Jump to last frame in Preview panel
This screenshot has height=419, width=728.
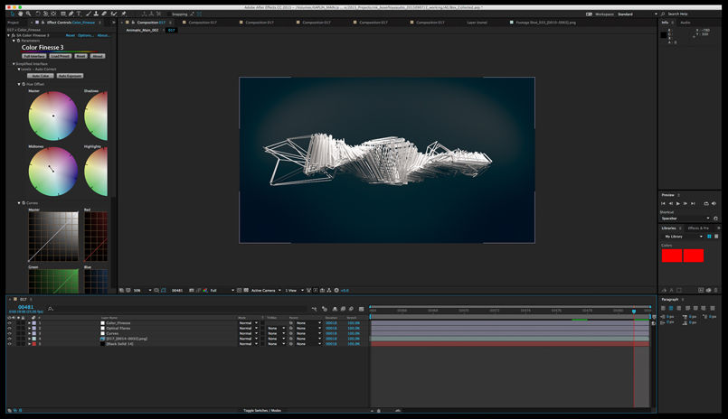(693, 203)
